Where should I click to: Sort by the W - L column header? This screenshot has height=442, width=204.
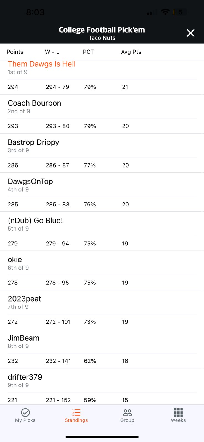pyautogui.click(x=52, y=52)
